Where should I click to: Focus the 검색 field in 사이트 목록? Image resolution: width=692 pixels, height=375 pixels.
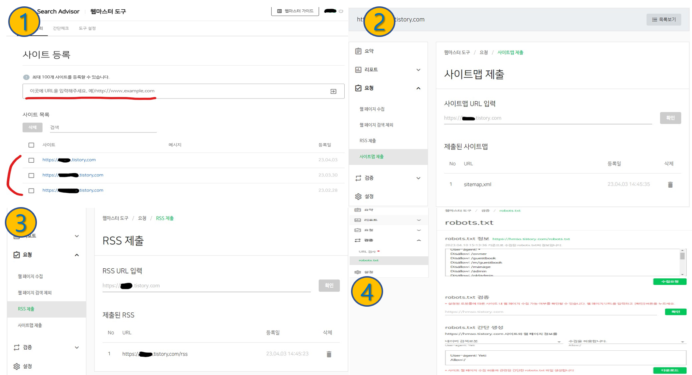tap(103, 128)
